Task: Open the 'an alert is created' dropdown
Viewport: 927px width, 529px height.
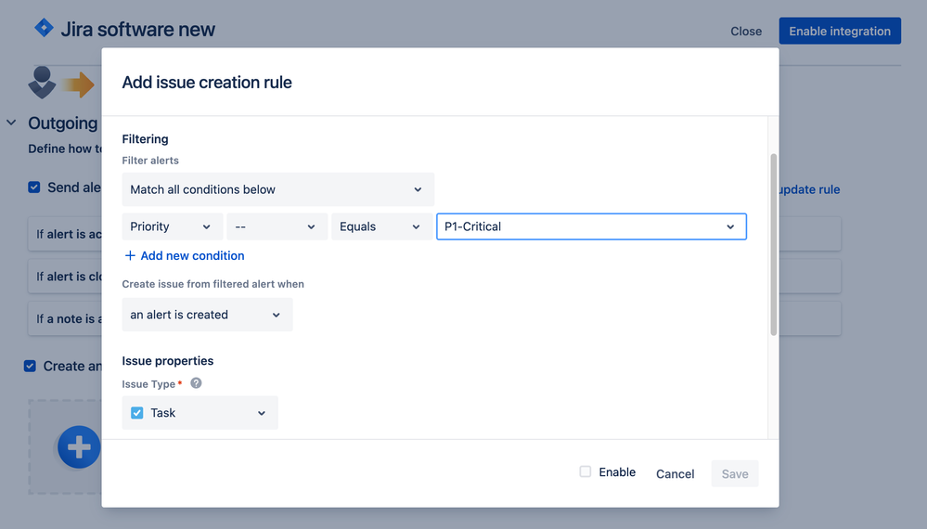Action: click(x=207, y=315)
